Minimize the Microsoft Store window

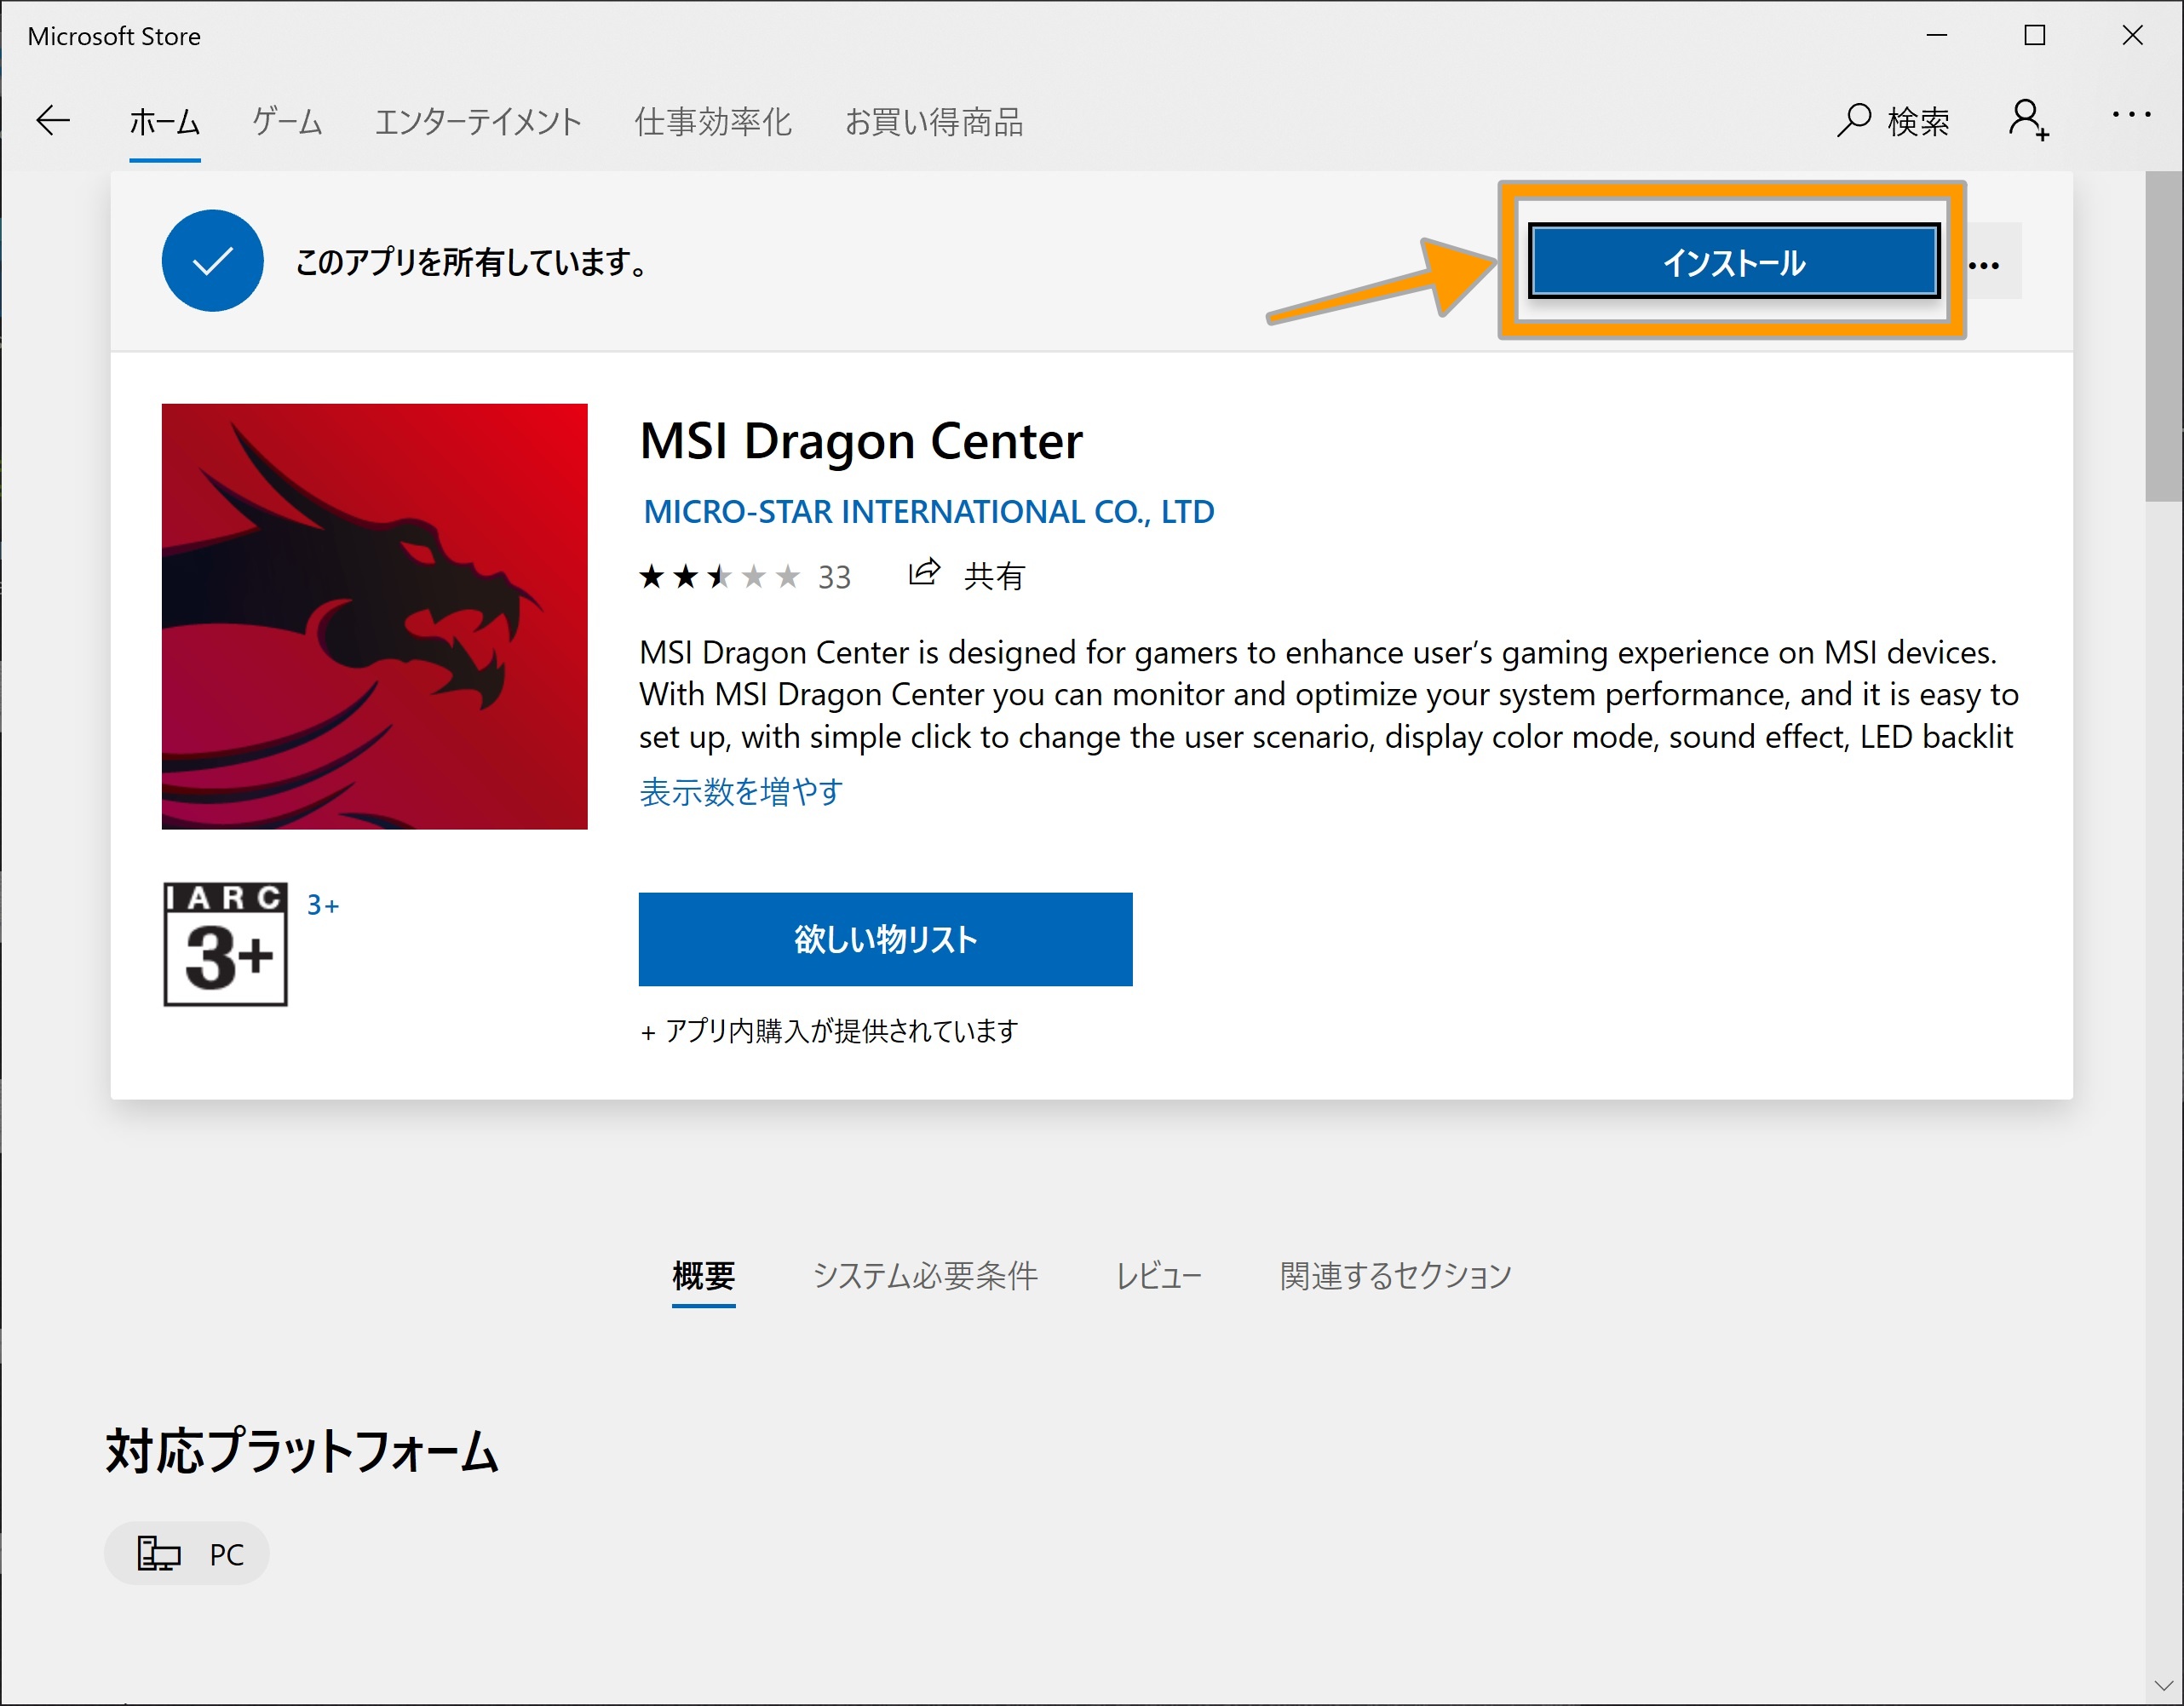(x=1937, y=35)
